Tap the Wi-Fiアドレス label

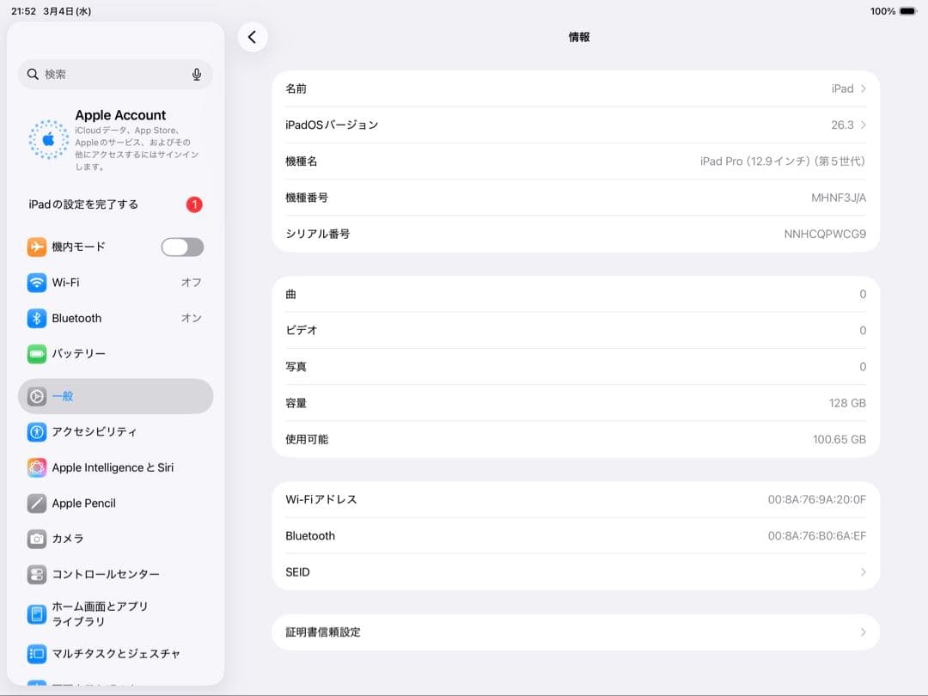[321, 499]
